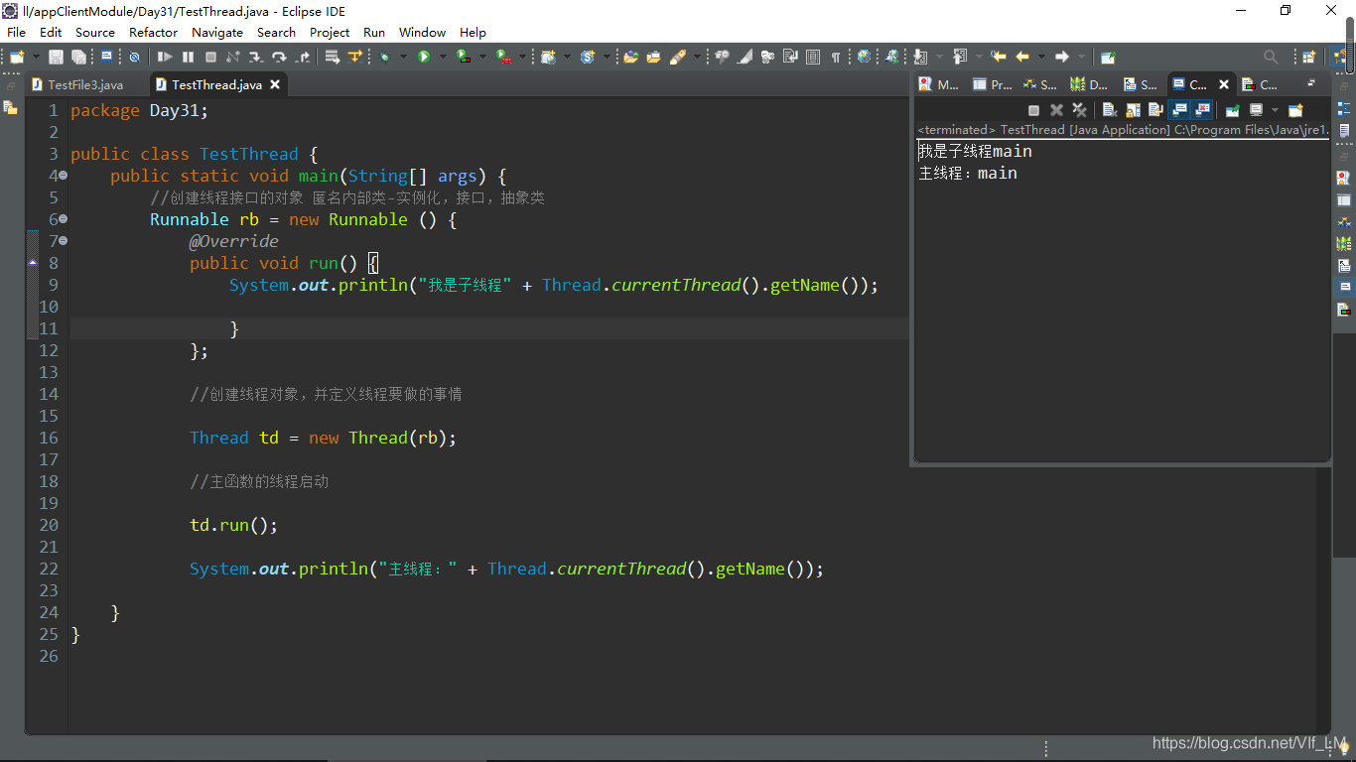The height and width of the screenshot is (762, 1356).
Task: Collapse the Runnable block at line 6
Action: coord(63,219)
